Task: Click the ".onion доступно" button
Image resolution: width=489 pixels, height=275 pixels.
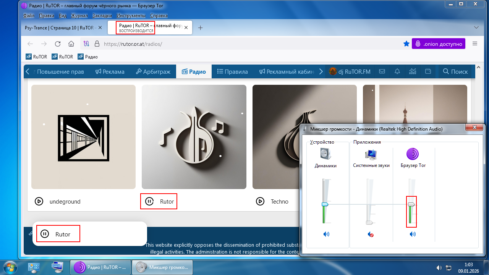Action: coord(439,44)
